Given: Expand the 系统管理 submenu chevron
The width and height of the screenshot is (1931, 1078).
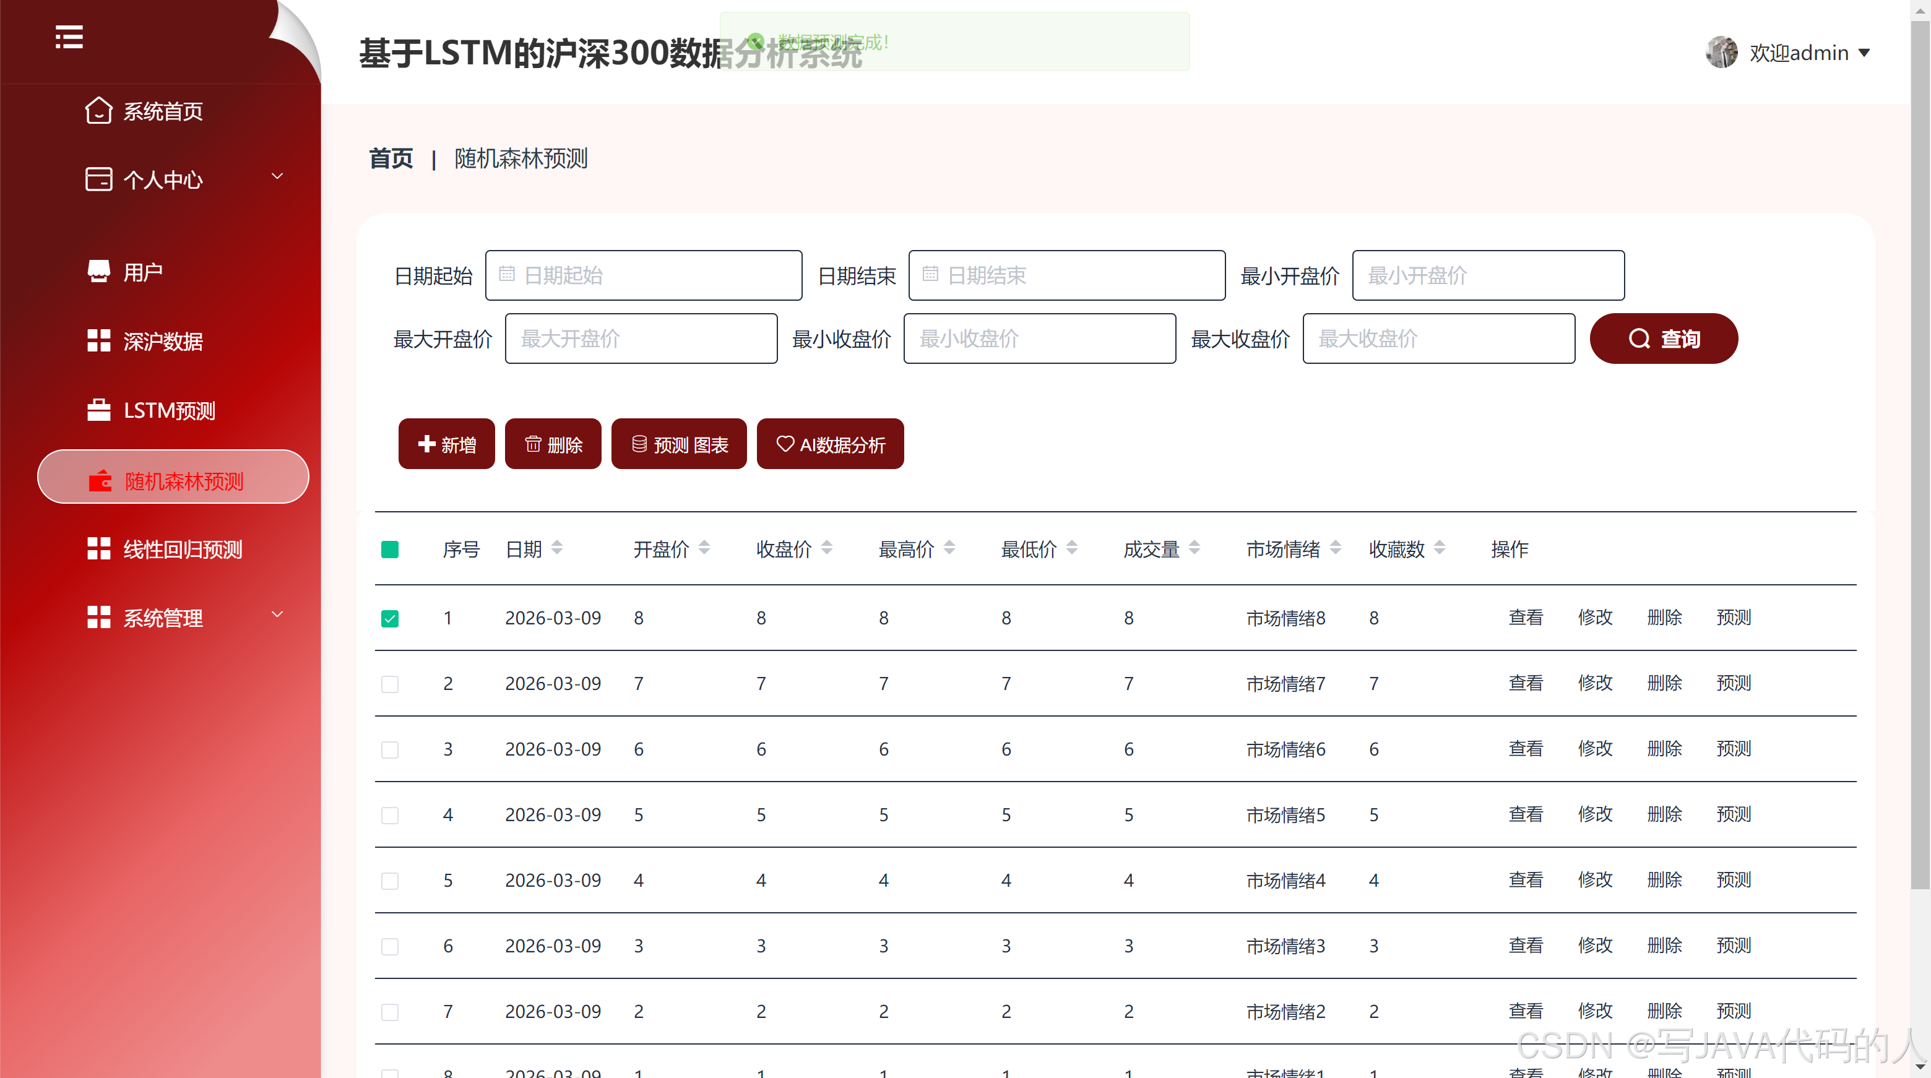Looking at the screenshot, I should click(x=277, y=614).
